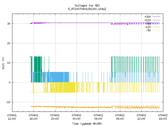
Task: Click the green +12V legend line sample
Action: 156,20
